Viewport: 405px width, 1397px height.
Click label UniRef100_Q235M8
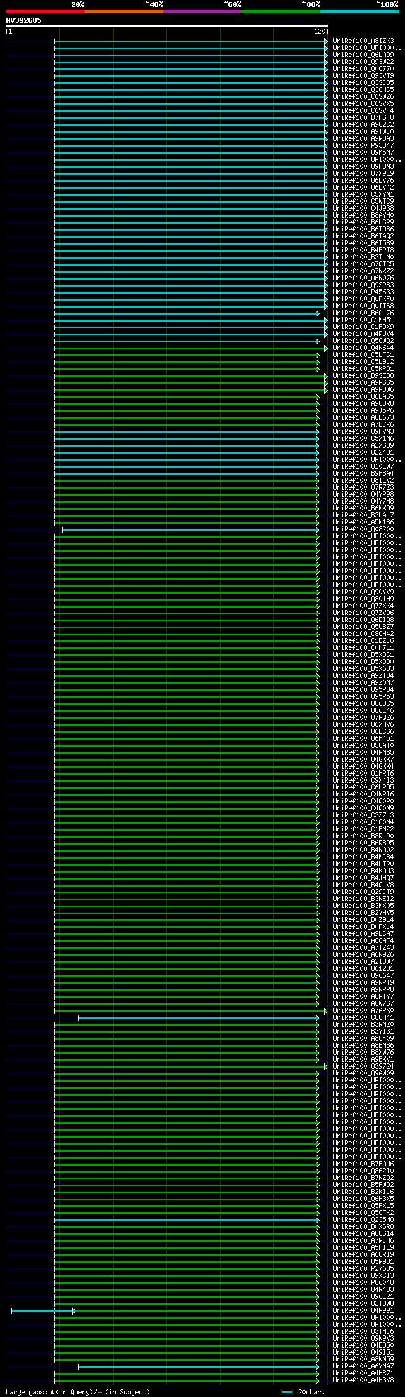click(363, 1220)
